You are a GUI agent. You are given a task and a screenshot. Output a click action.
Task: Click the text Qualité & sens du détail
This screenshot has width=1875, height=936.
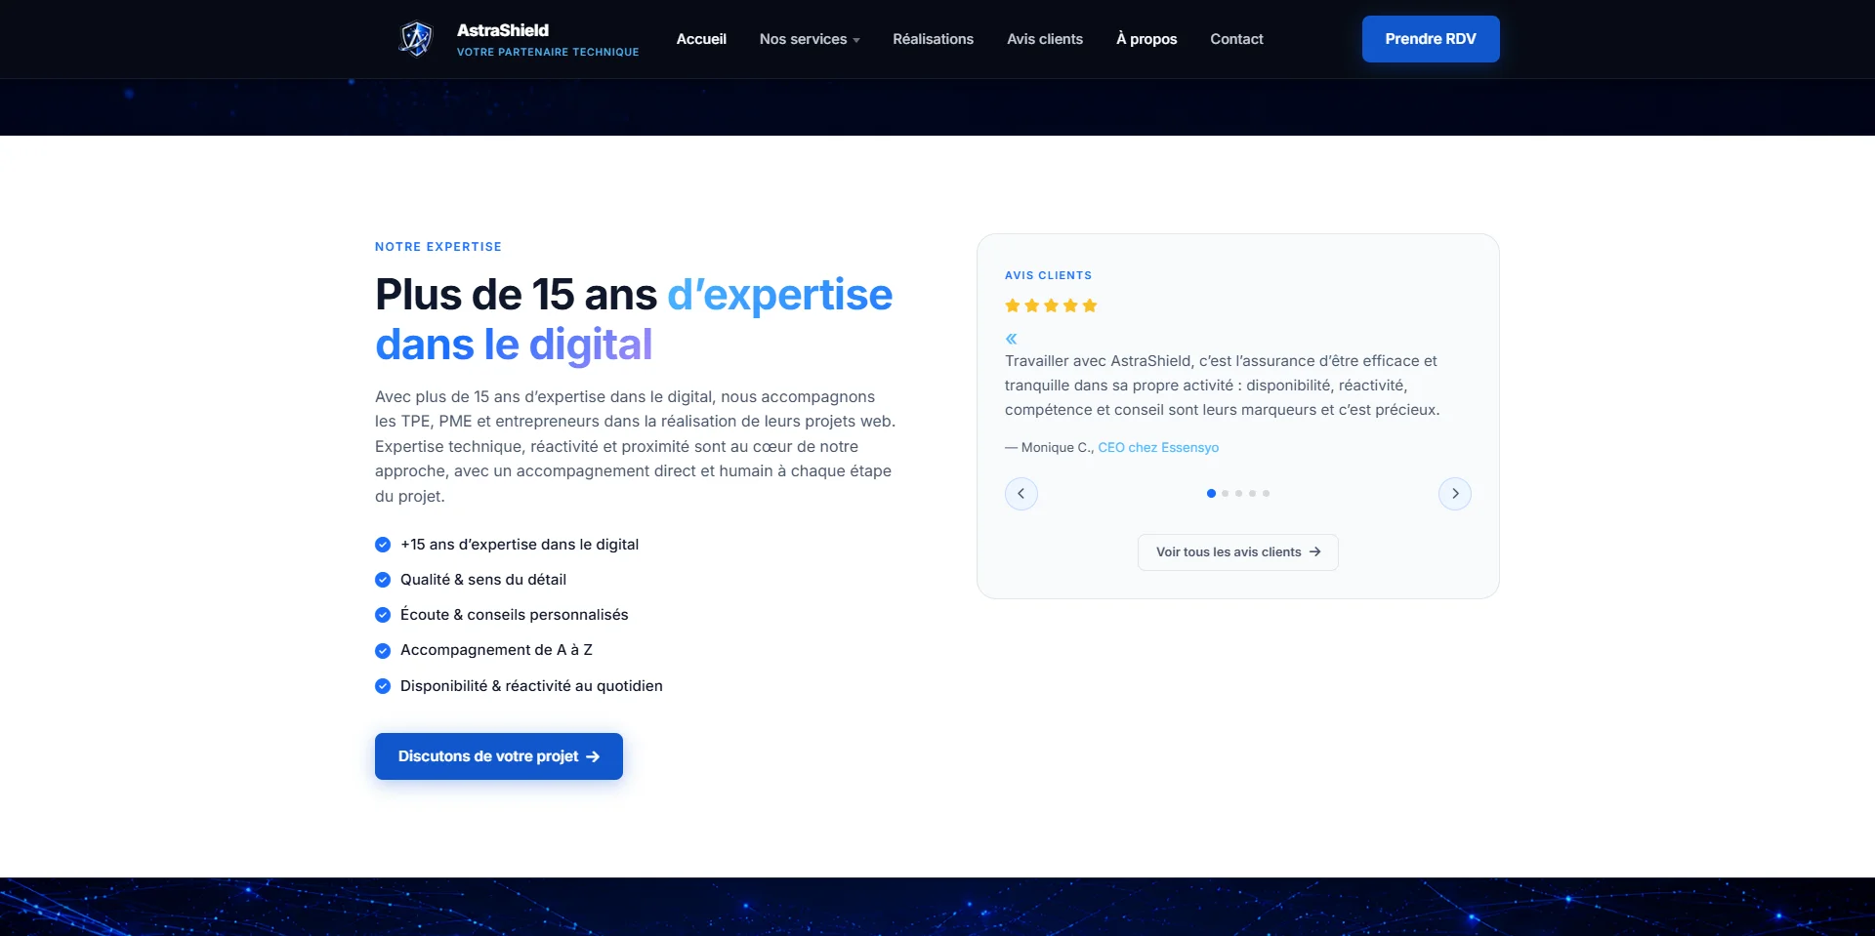coord(483,580)
